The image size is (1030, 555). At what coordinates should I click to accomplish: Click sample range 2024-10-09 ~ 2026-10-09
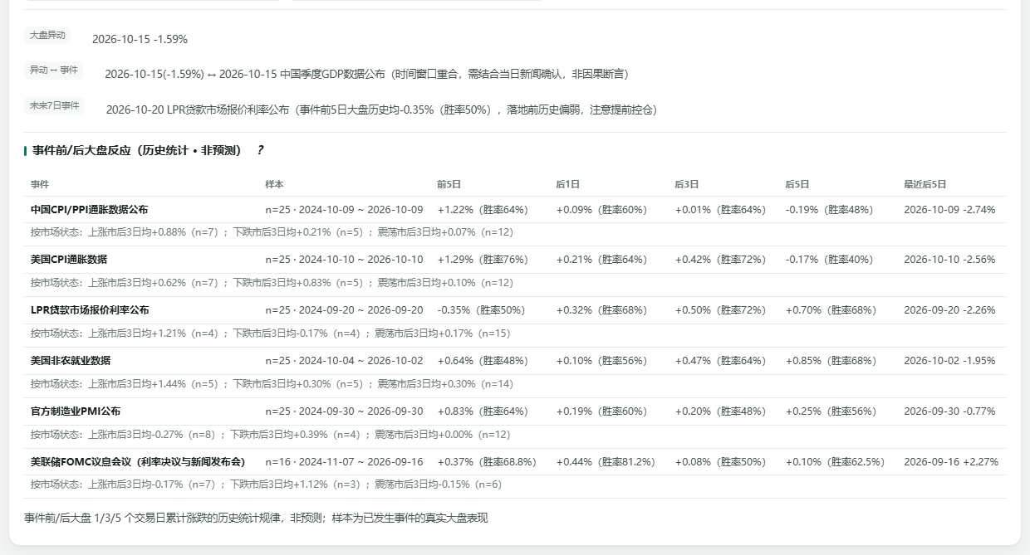click(344, 210)
